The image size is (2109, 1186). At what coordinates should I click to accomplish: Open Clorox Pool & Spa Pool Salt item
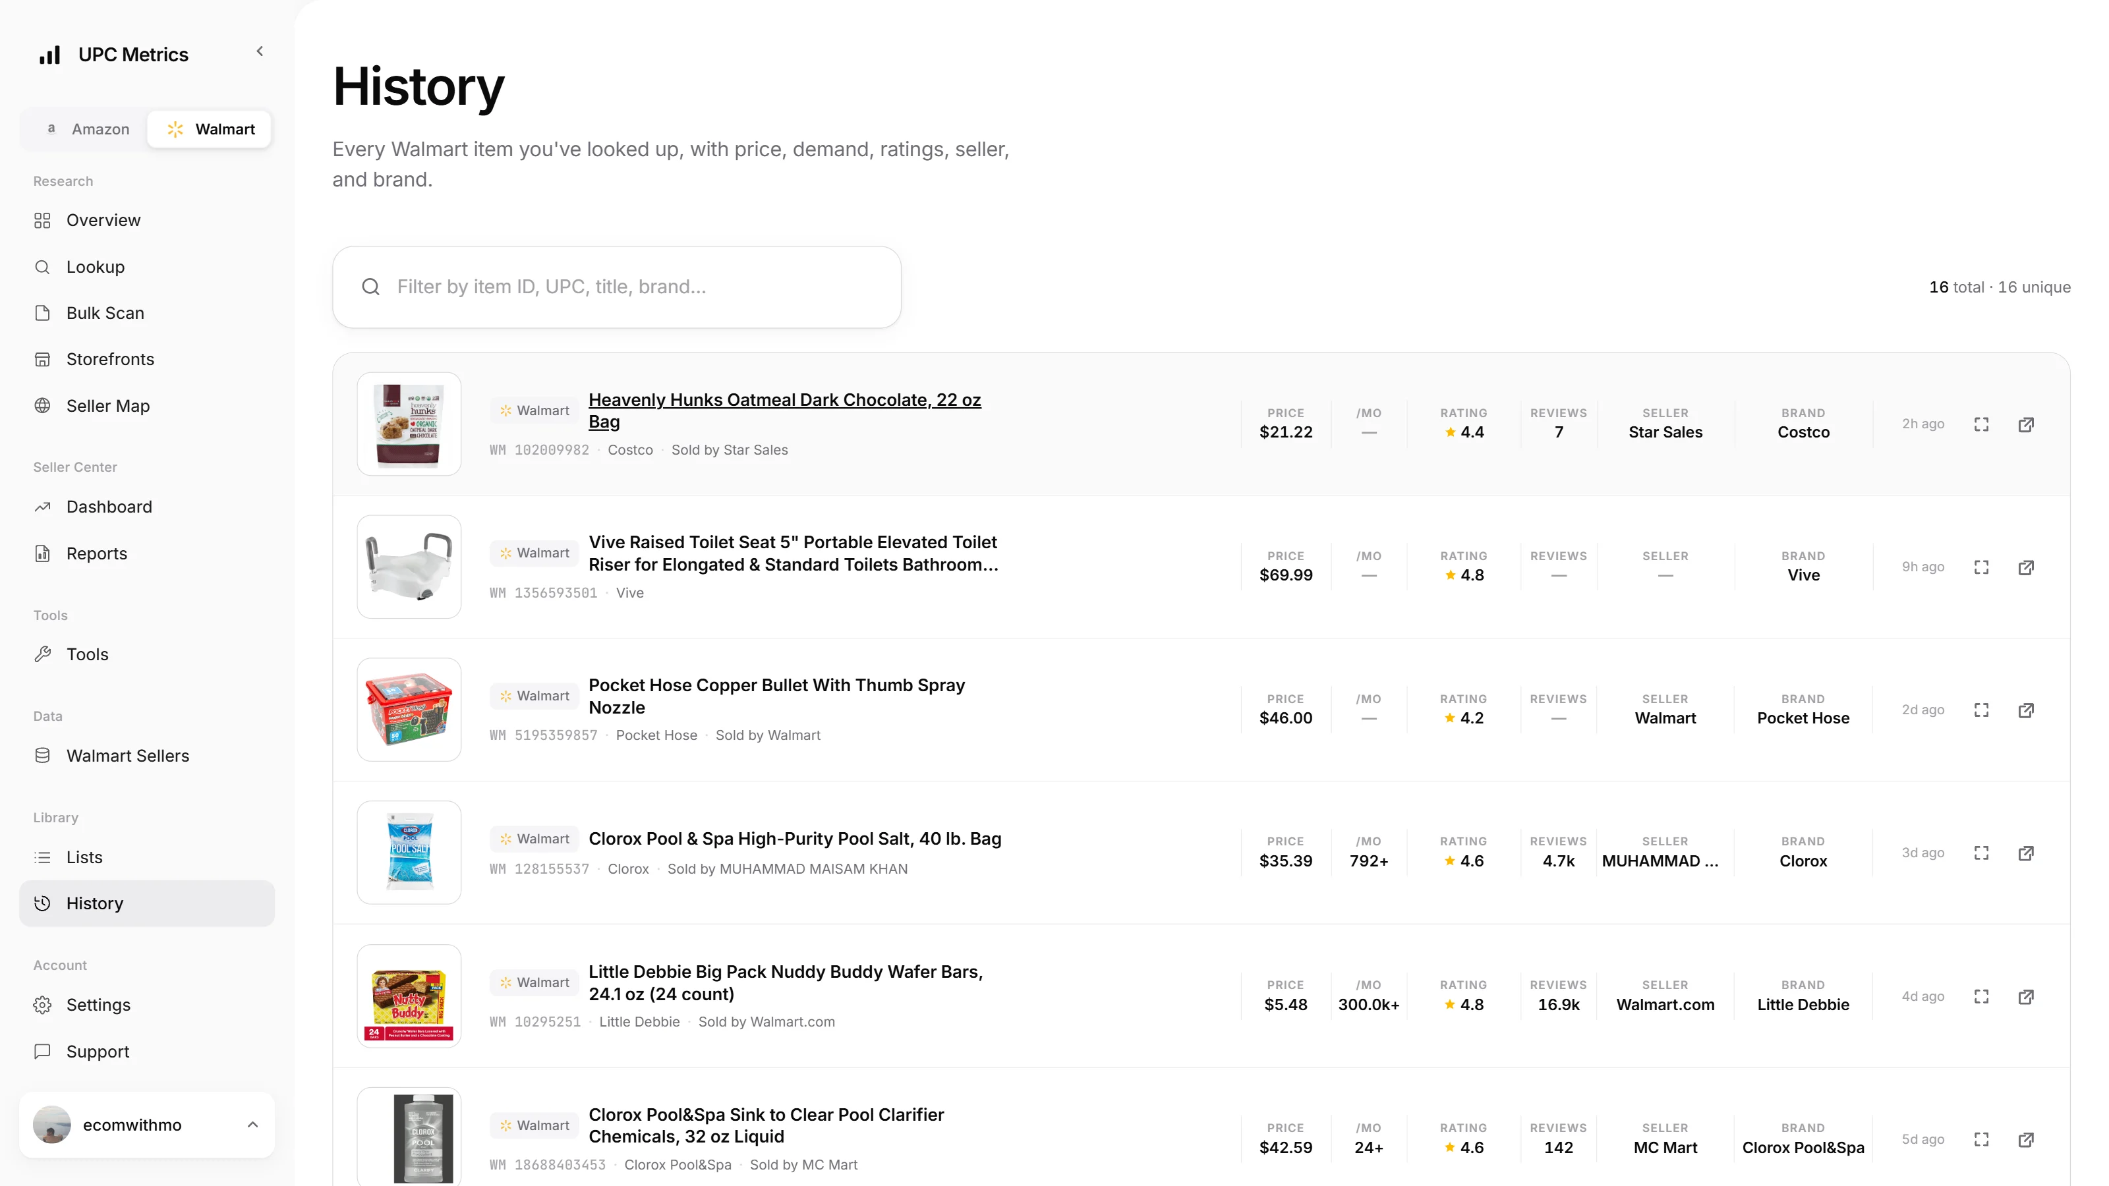794,838
